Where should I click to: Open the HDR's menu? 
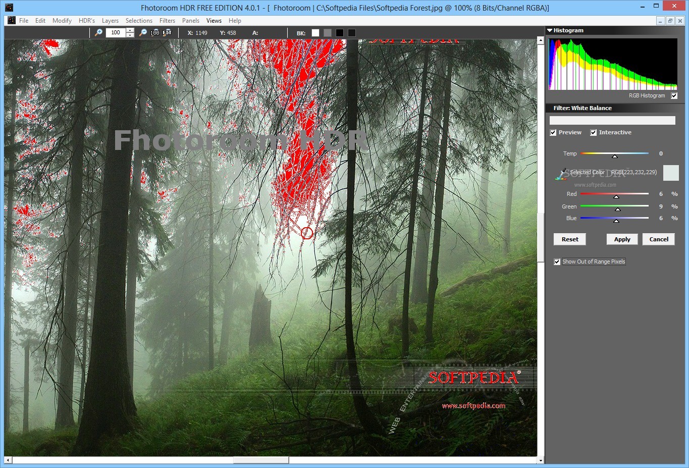click(87, 21)
